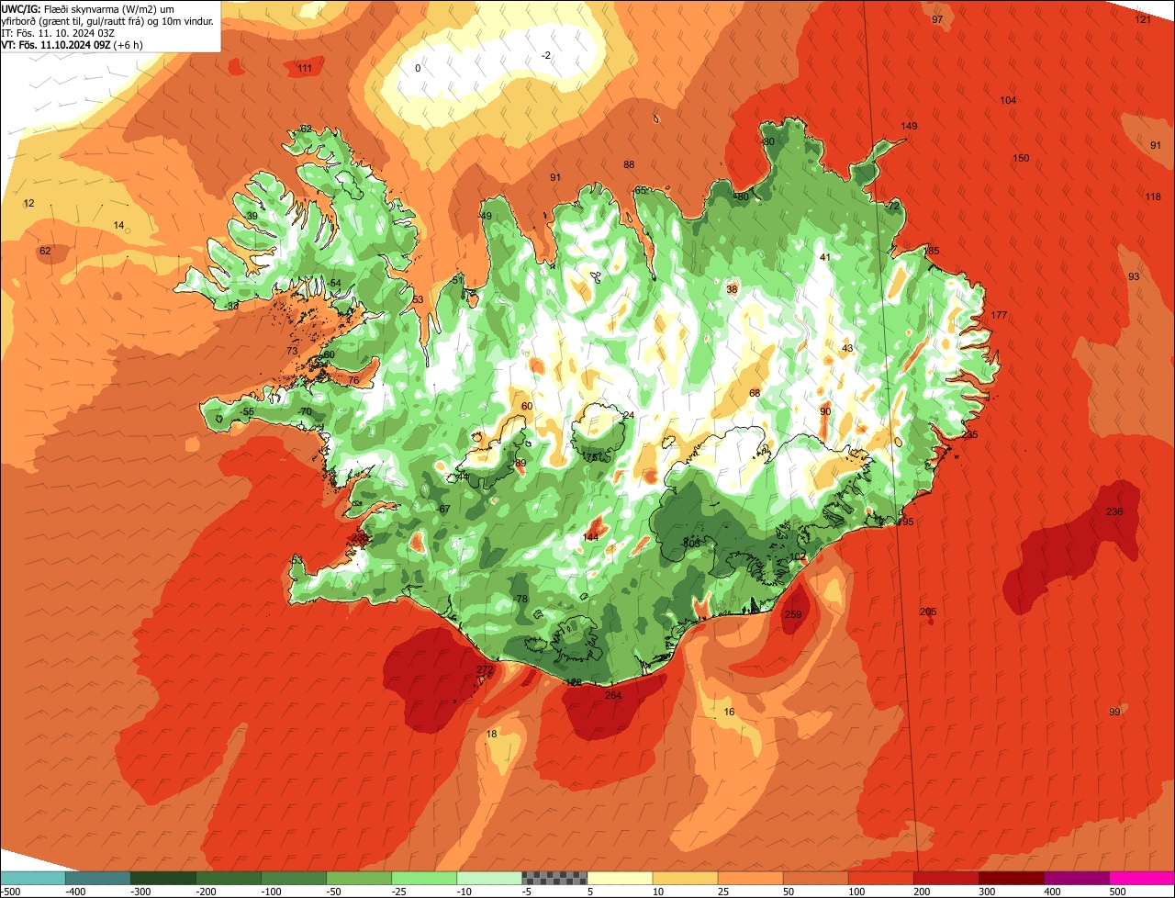The width and height of the screenshot is (1175, 898).
Task: Click the 62 flux value on the map
Action: point(45,251)
